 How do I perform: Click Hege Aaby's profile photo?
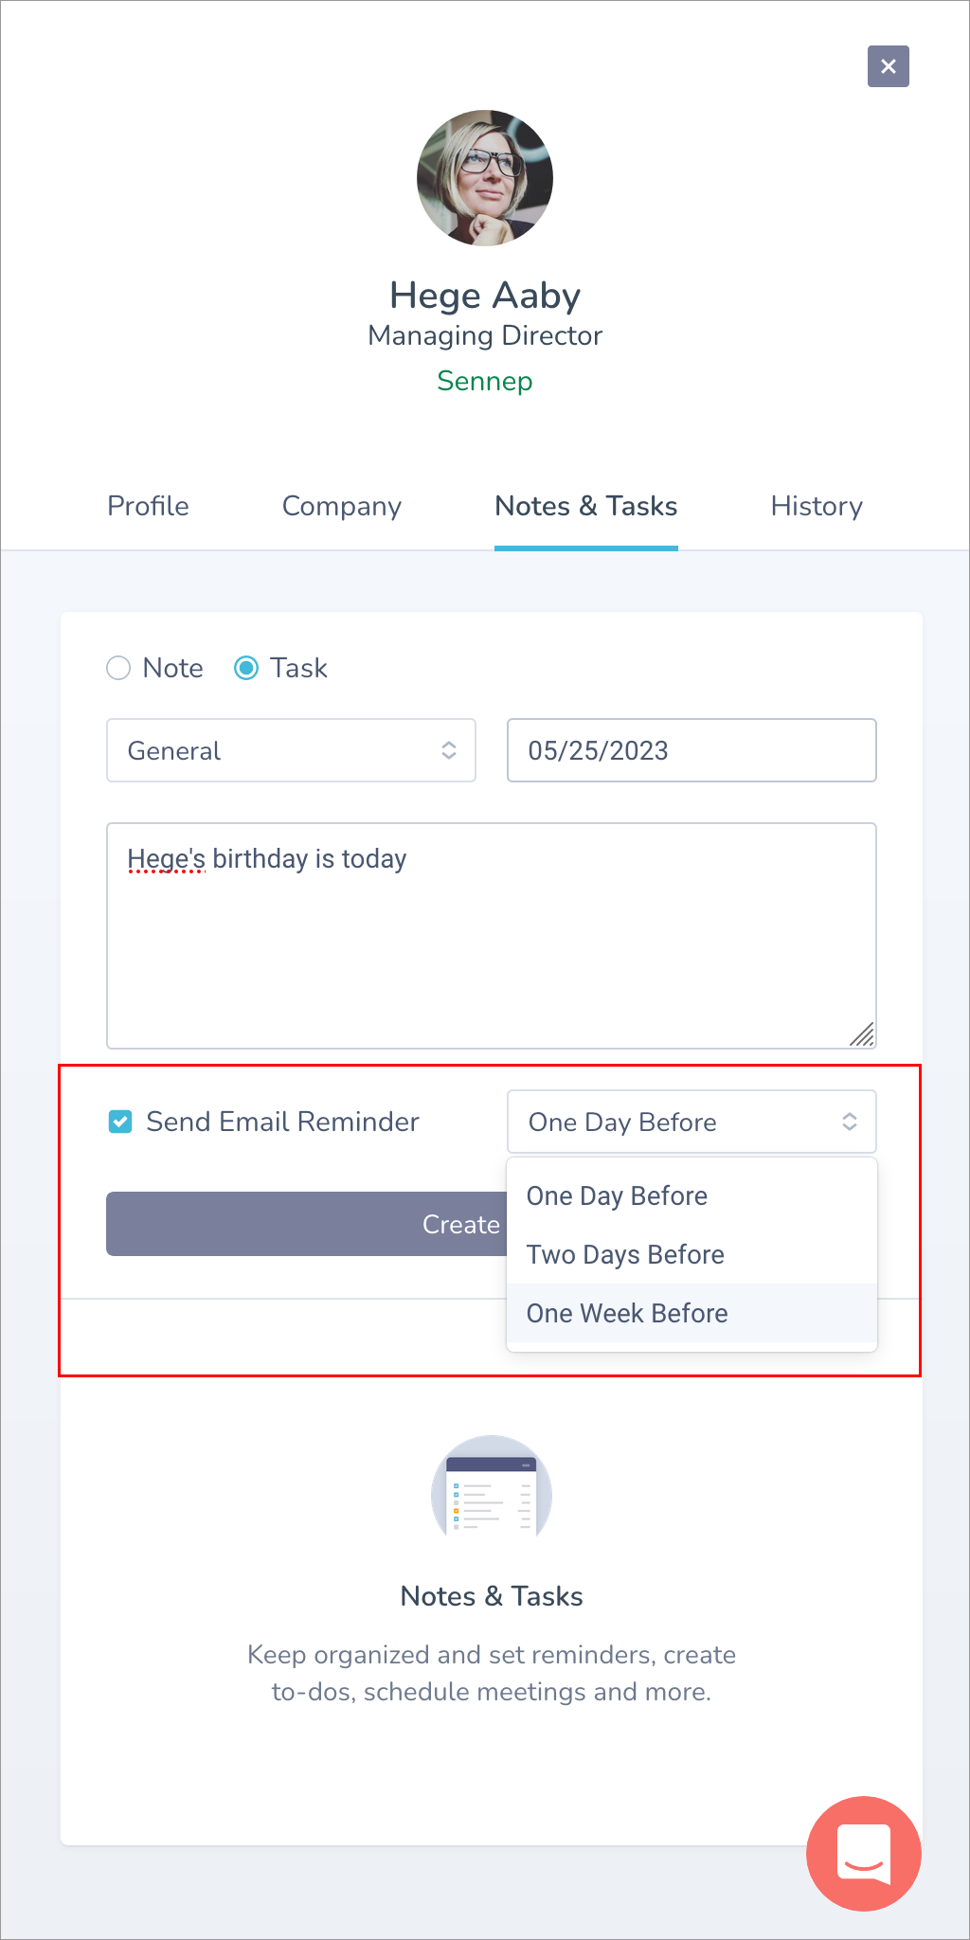(x=485, y=178)
